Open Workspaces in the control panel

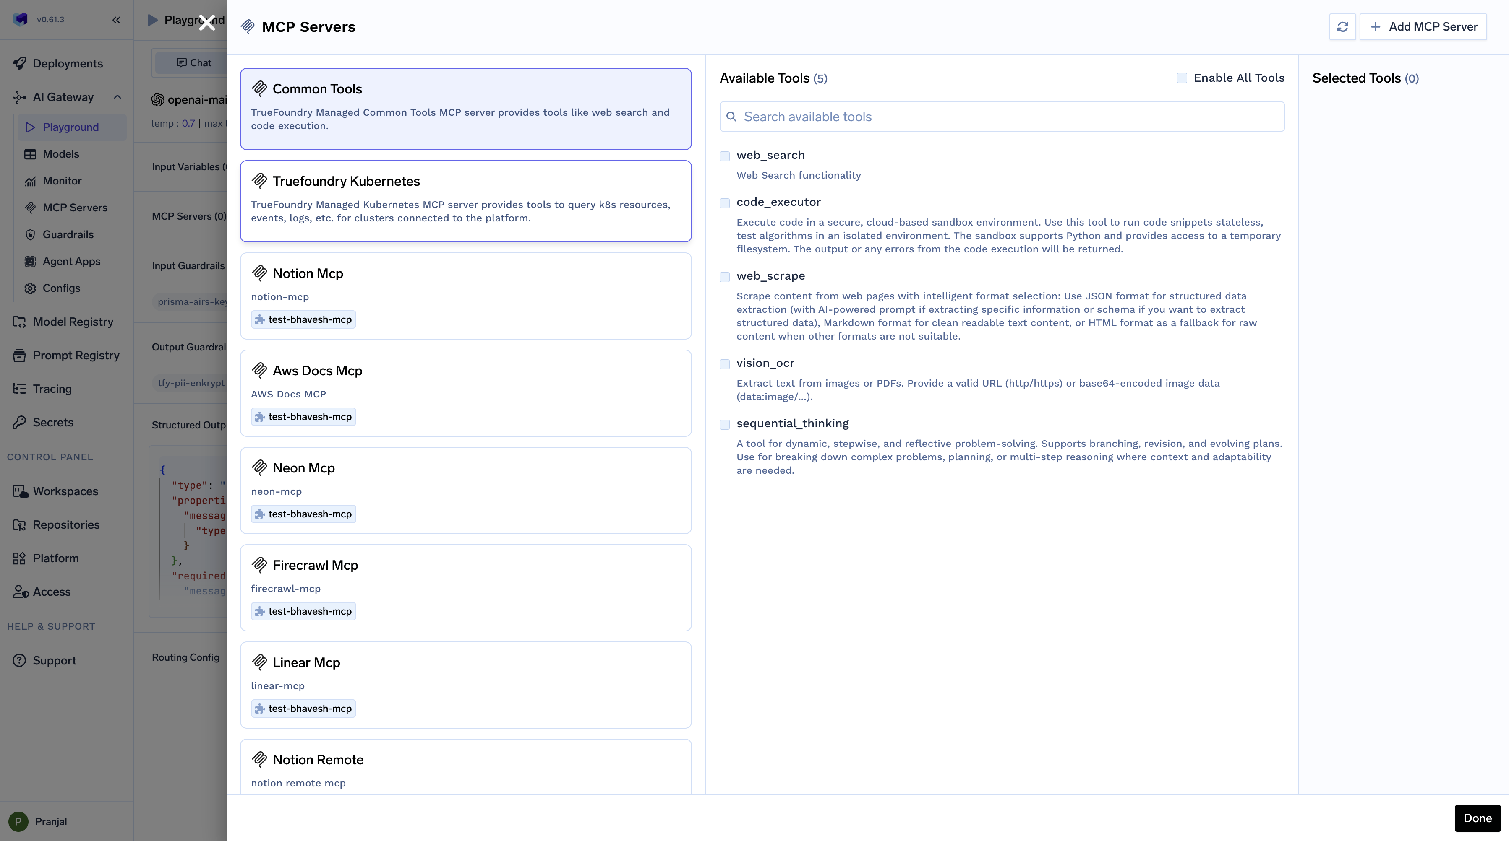click(x=65, y=491)
